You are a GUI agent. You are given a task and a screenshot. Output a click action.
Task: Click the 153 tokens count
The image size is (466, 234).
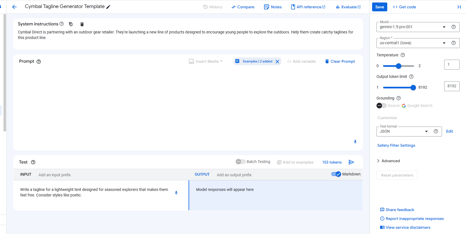point(332,162)
